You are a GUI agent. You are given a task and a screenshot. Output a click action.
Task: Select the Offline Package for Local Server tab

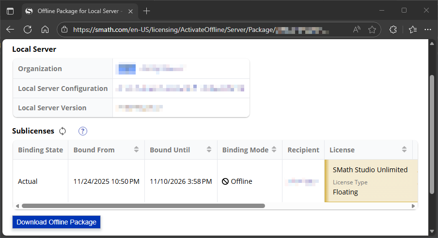79,11
